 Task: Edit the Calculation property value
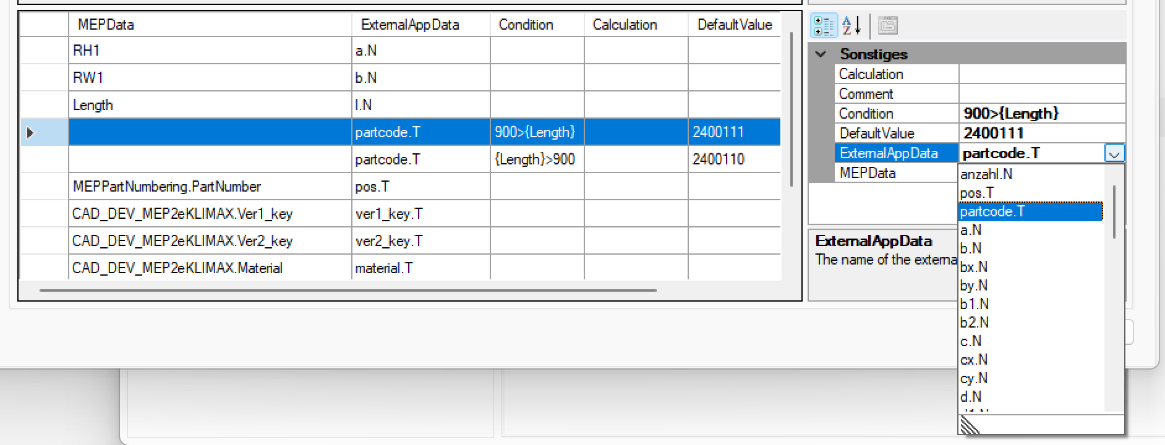coord(1041,74)
